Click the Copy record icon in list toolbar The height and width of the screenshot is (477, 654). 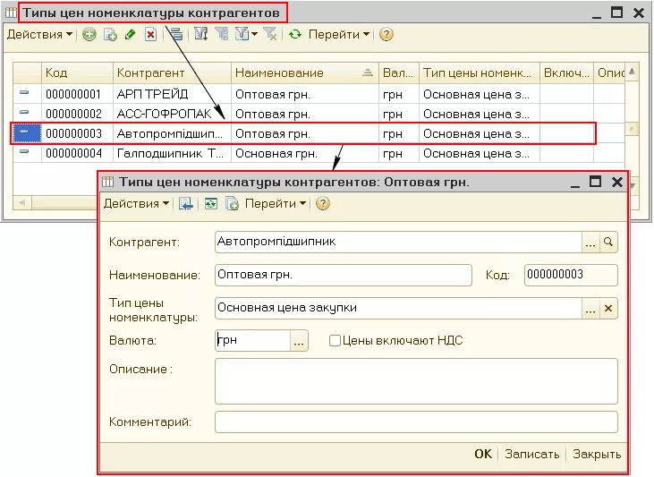(110, 35)
